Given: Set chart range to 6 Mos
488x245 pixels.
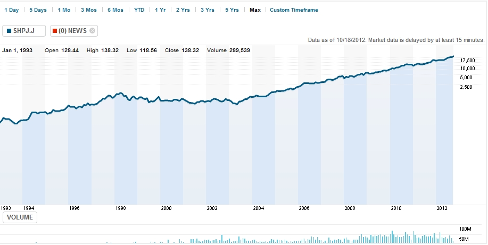Looking at the screenshot, I should [115, 10].
